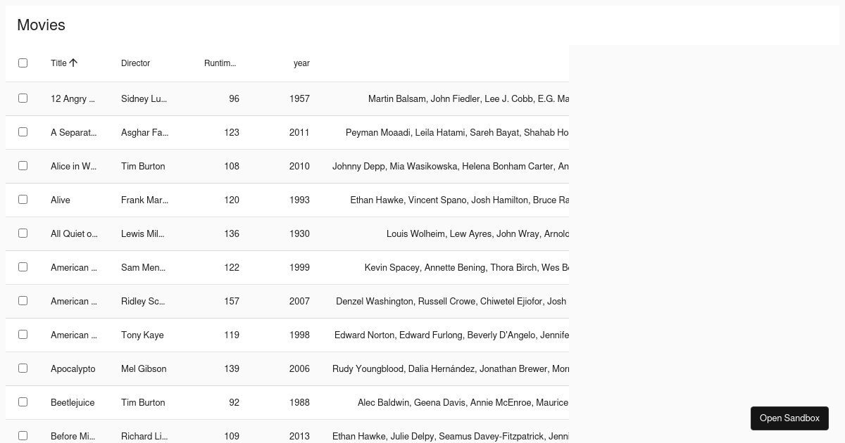Image resolution: width=845 pixels, height=443 pixels.
Task: Click the year 1957 cell
Action: pyautogui.click(x=299, y=98)
